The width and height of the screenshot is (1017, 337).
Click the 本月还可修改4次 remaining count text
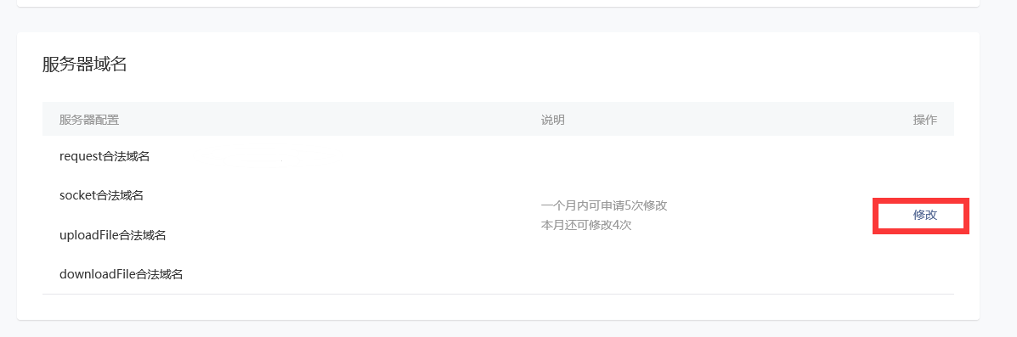click(586, 225)
